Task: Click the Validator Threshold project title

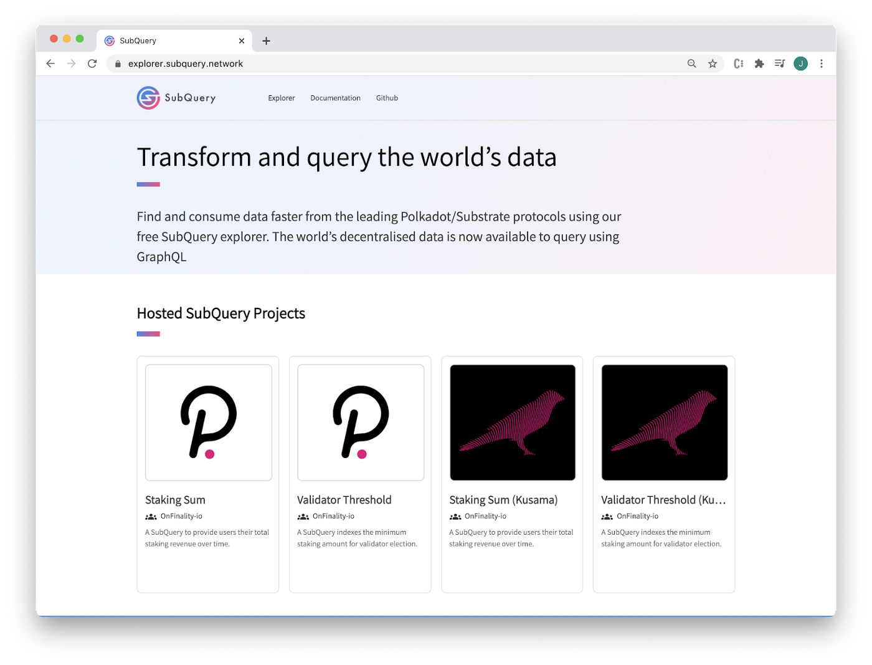Action: point(344,500)
